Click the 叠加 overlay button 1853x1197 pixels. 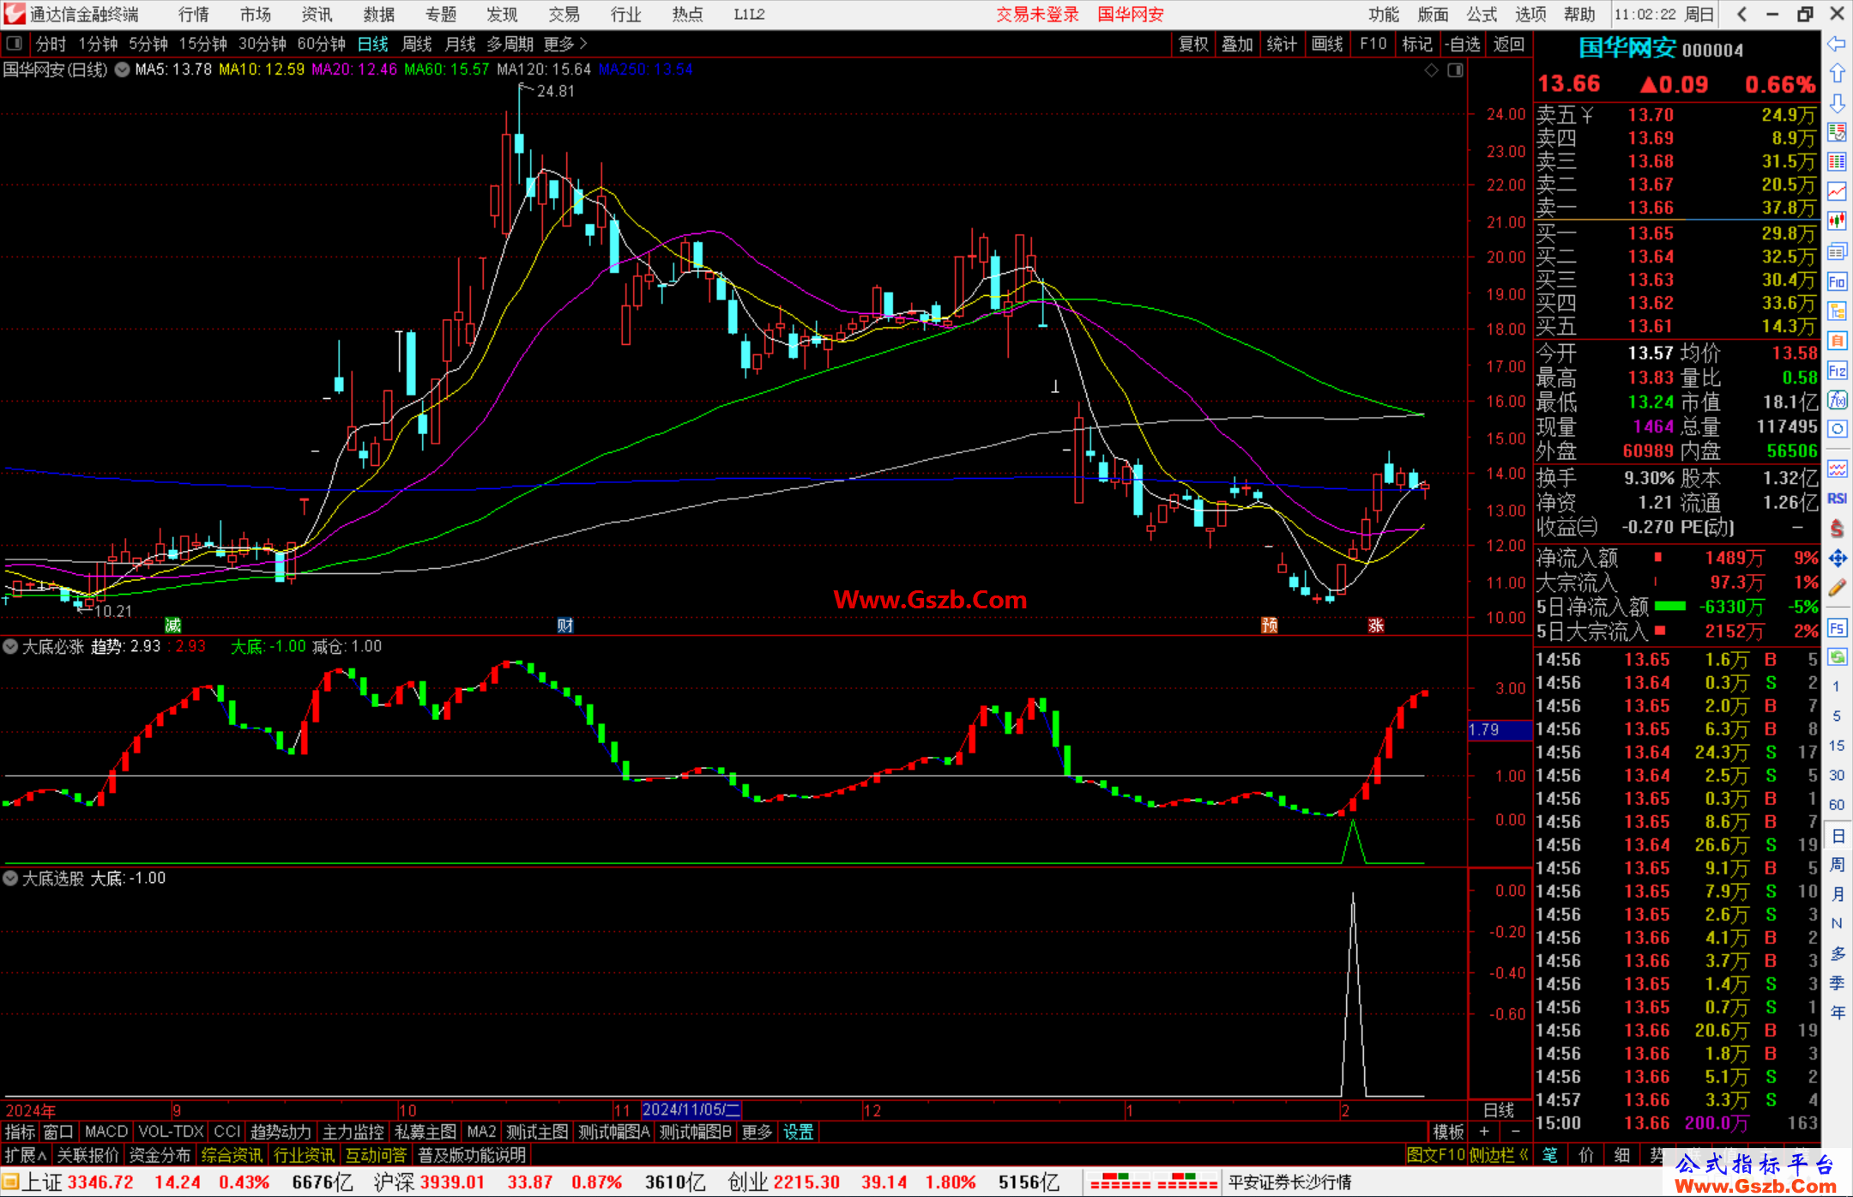coord(1238,43)
